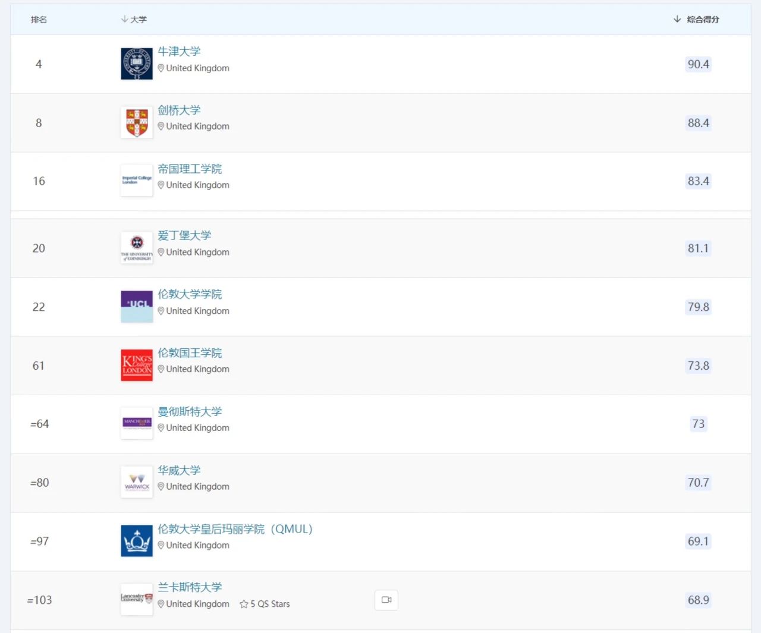Click the score 68.9

click(x=699, y=600)
